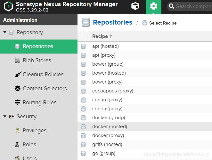Image resolution: width=212 pixels, height=160 pixels.
Task: Click database icon in go (group) row
Action: [x=83, y=153]
